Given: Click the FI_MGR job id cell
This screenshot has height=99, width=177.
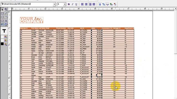Looking at the screenshot, I should pos(83,65).
